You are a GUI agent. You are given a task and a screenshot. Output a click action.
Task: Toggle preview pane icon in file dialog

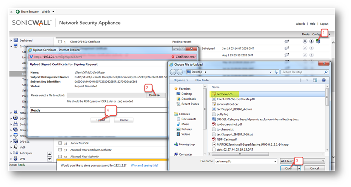coord(315,80)
